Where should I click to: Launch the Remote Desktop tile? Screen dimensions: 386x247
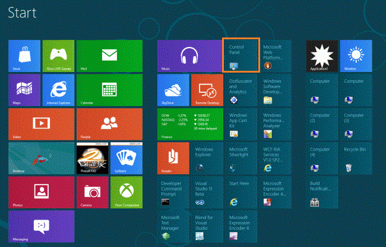[x=207, y=90]
